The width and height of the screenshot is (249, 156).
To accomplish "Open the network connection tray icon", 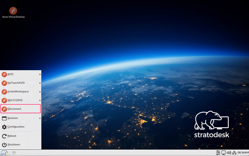I will (234, 153).
